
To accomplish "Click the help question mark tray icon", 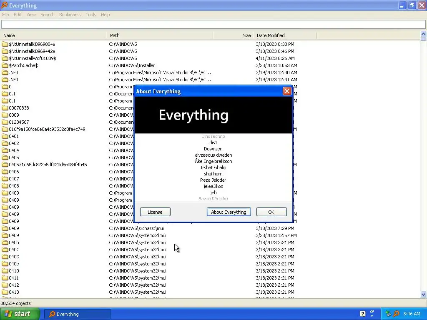I will (362, 314).
